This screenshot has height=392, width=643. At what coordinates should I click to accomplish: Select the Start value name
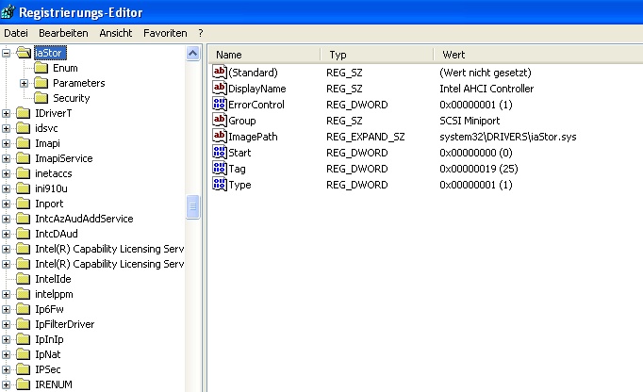239,153
